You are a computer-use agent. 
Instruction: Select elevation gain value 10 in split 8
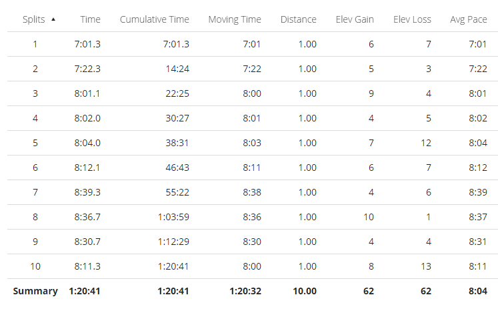point(369,218)
